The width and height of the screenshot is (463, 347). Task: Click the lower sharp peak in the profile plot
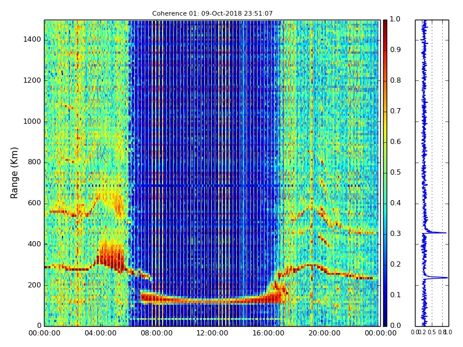[438, 278]
